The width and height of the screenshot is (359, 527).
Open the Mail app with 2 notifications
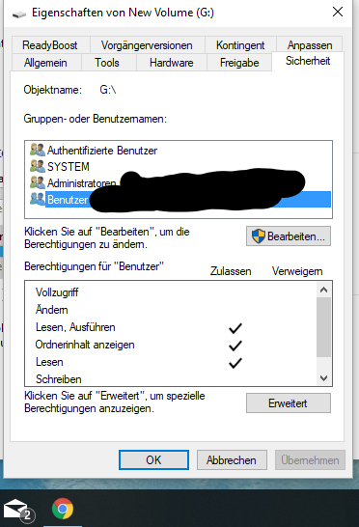(17, 511)
